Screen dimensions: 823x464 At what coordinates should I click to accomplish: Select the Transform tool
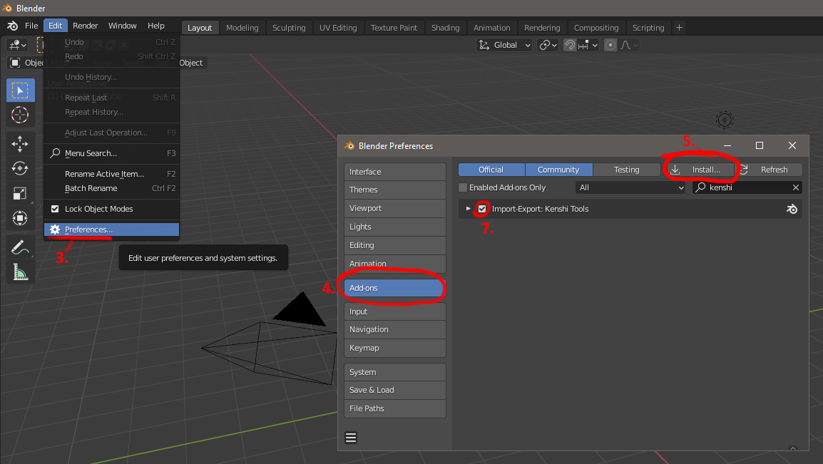[20, 218]
